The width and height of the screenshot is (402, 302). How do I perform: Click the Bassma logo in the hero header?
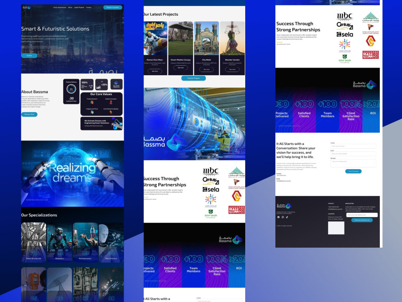(27, 7)
